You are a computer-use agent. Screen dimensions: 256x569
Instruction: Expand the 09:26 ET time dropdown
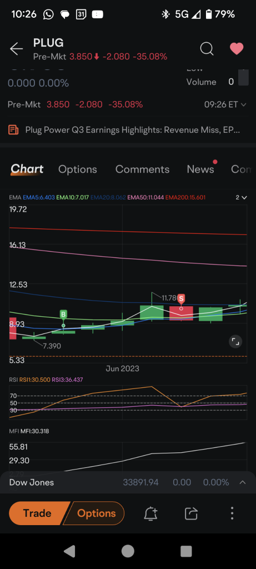[225, 104]
